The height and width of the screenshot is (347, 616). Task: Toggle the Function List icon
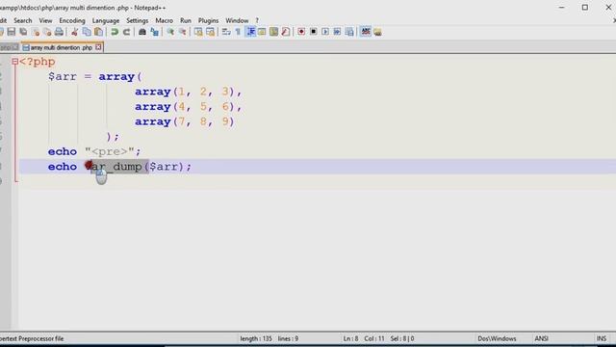286,32
